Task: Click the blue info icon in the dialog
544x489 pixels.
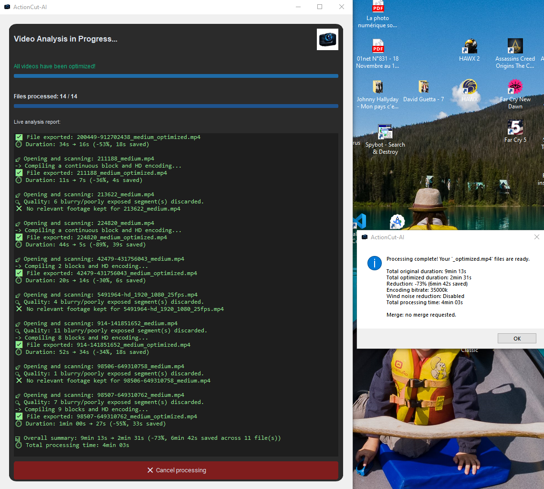Action: [x=374, y=263]
